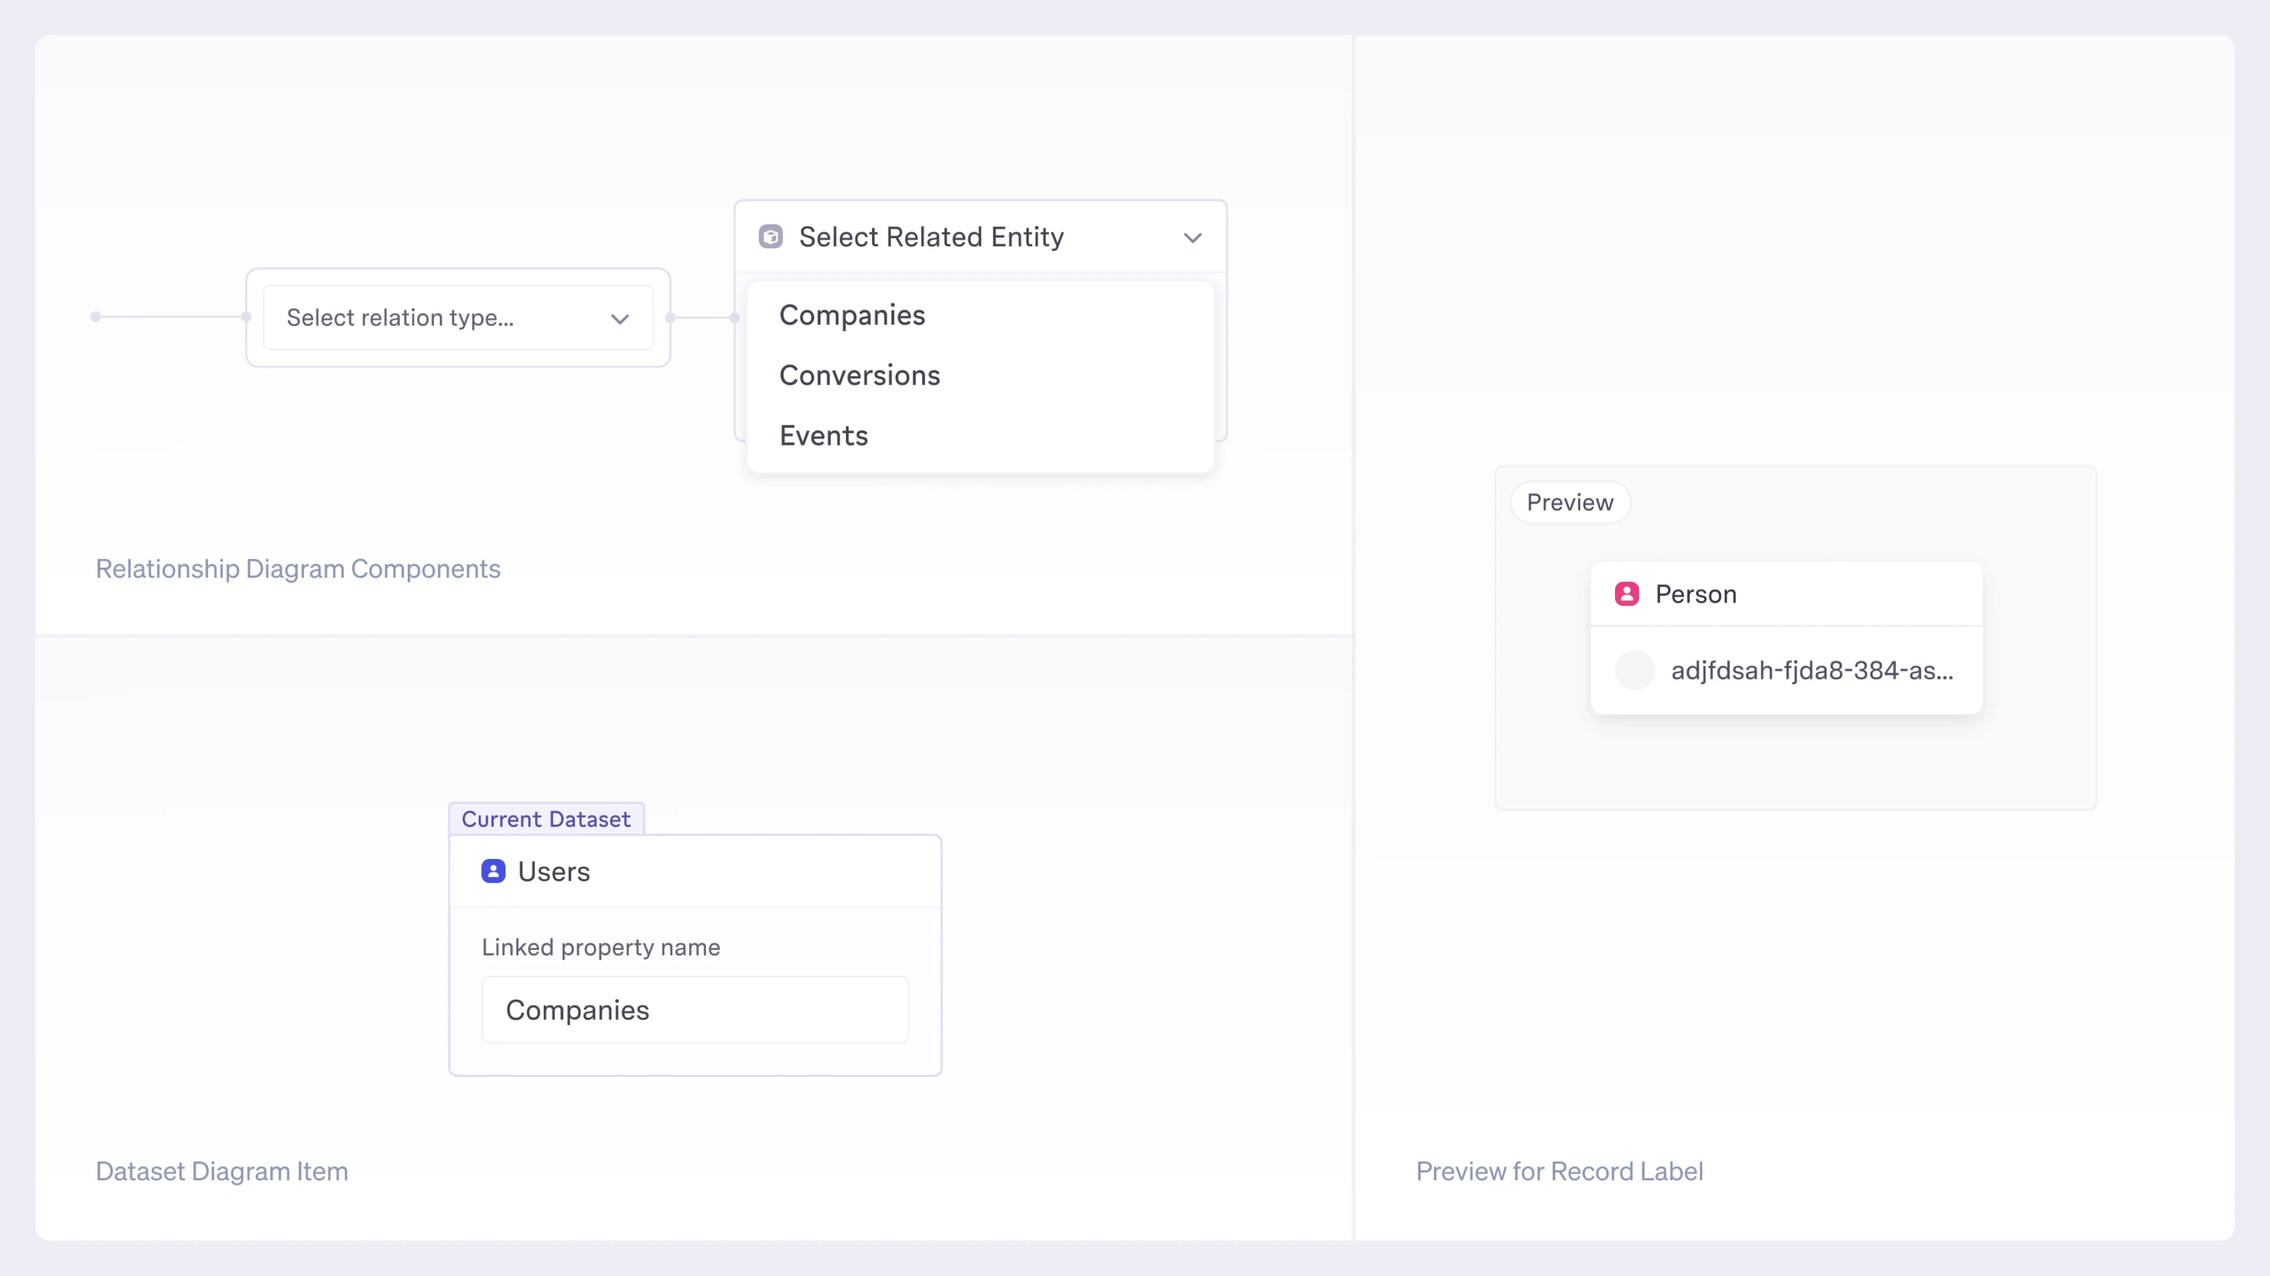Click the Current Dataset tag

point(546,819)
